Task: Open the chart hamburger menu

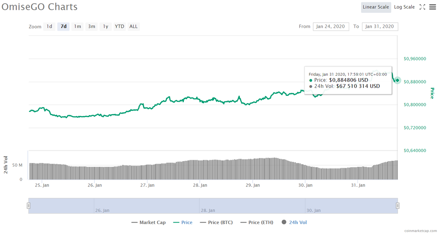Action: pyautogui.click(x=432, y=7)
